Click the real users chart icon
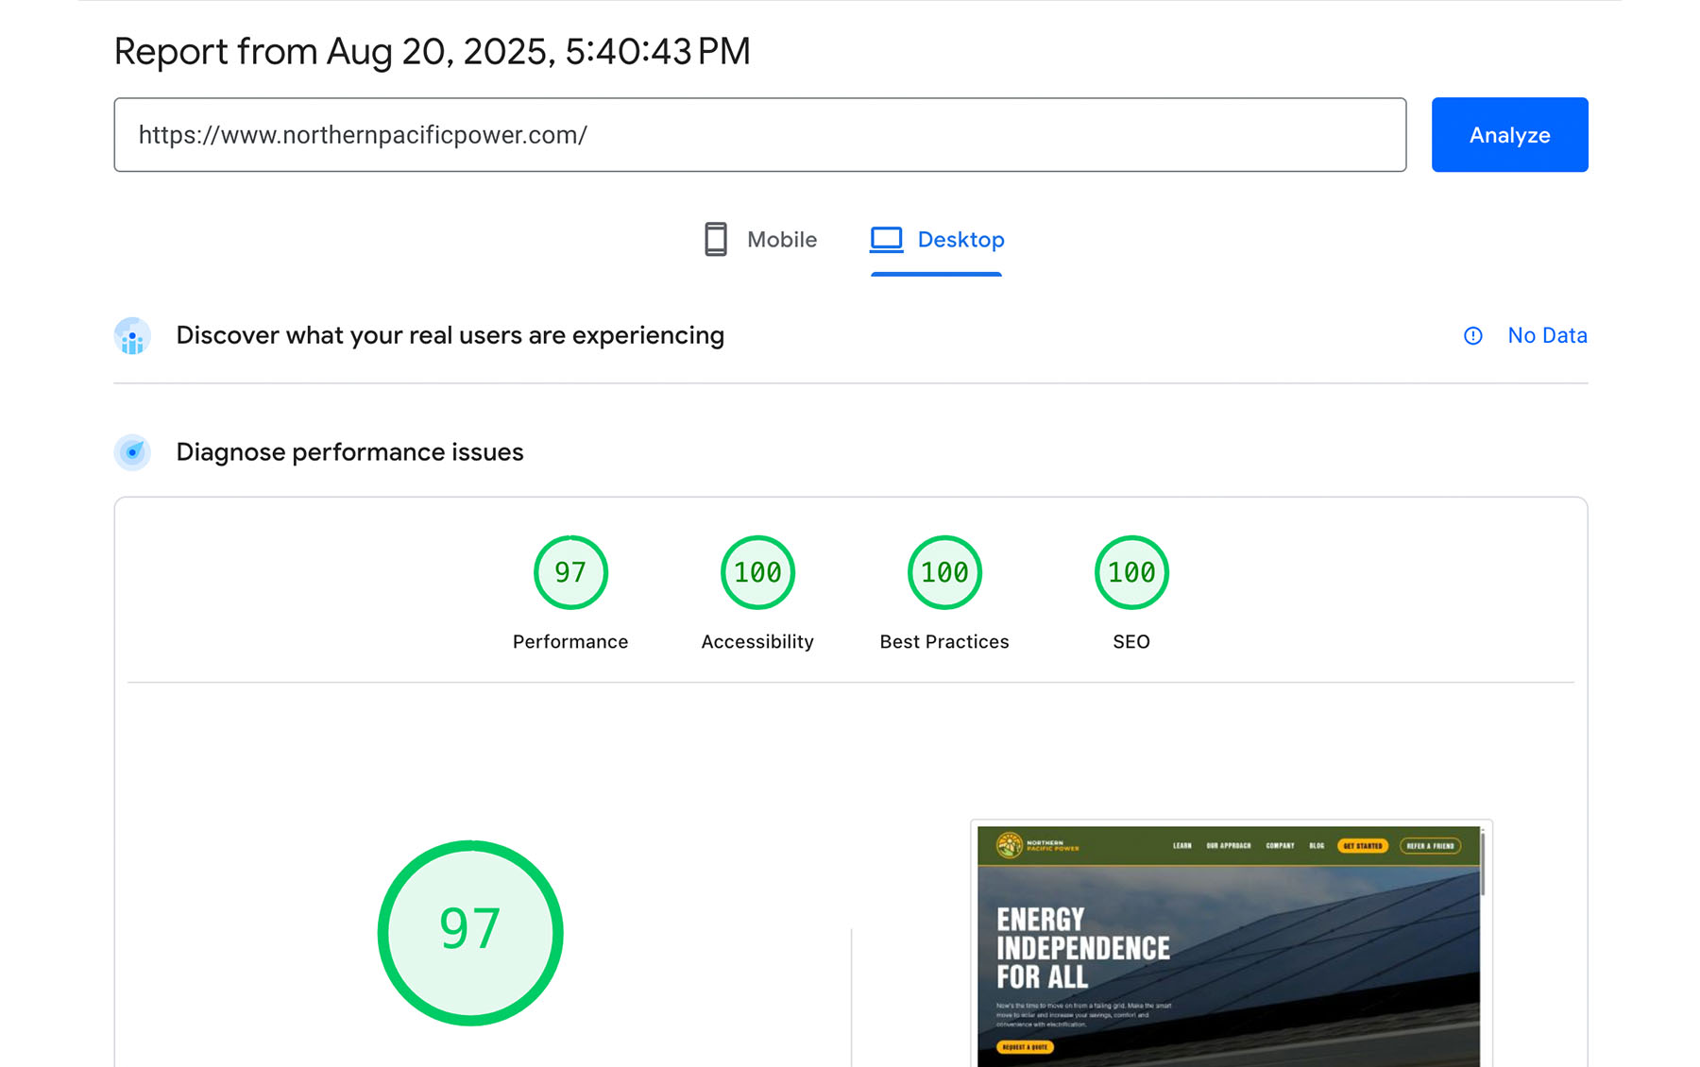The width and height of the screenshot is (1700, 1067). click(132, 336)
